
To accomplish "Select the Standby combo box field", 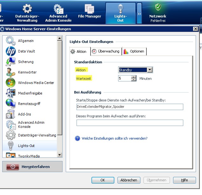I will (x=136, y=70).
